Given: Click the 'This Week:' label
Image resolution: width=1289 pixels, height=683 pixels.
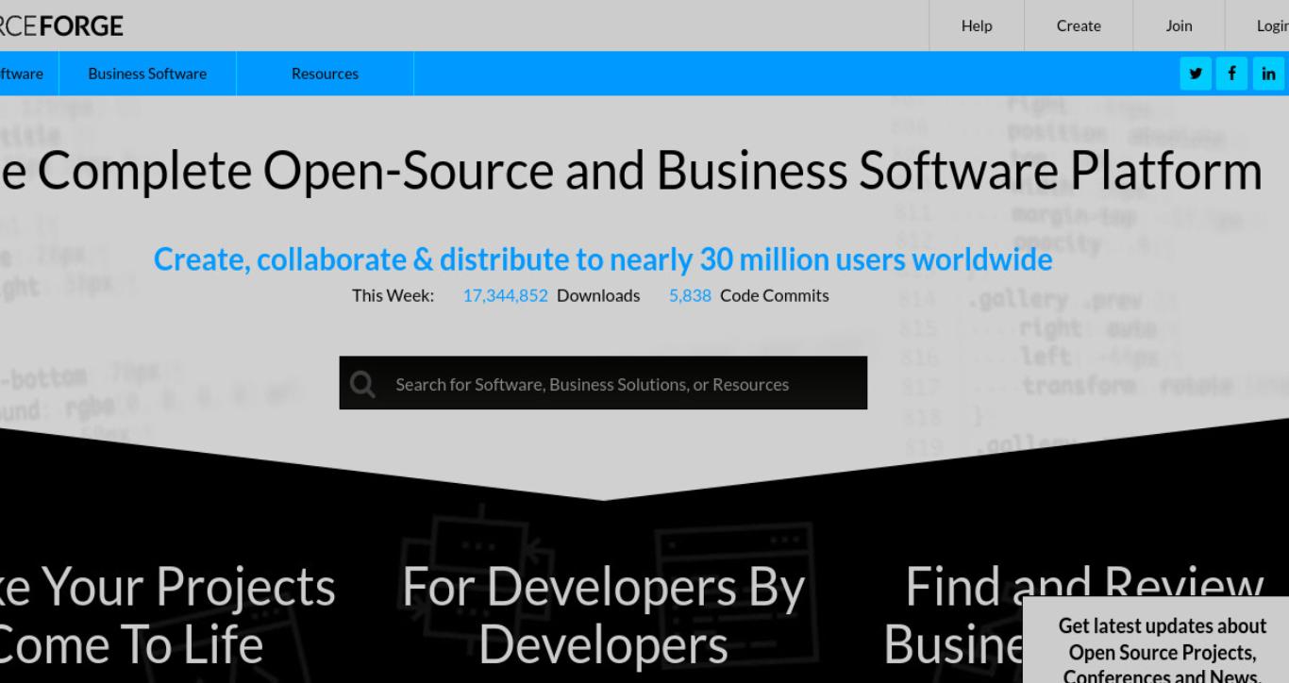Looking at the screenshot, I should click(393, 295).
